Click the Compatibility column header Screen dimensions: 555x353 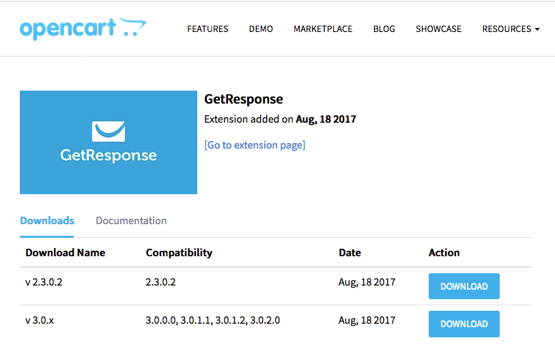179,253
